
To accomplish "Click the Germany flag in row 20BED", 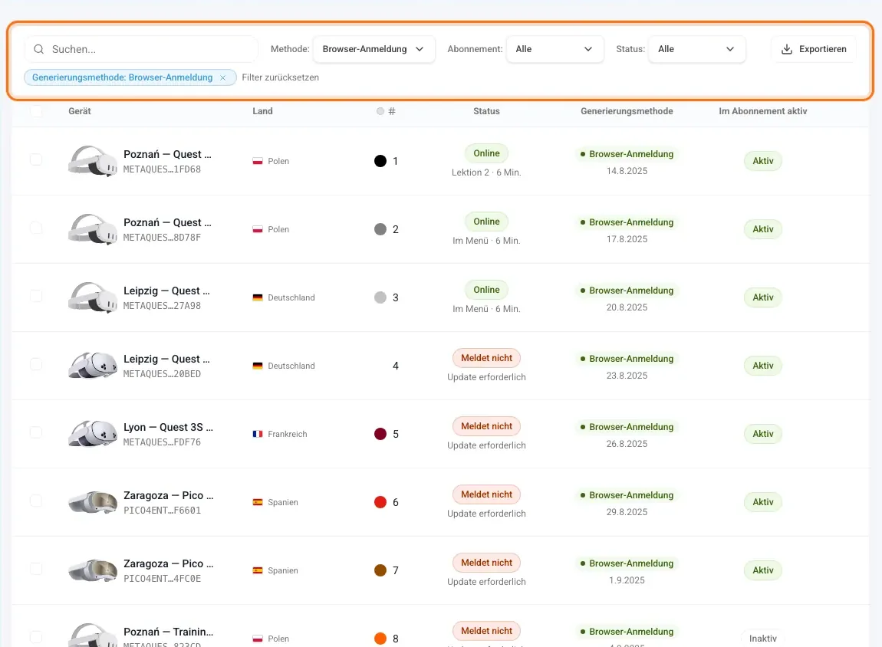I will coord(258,366).
